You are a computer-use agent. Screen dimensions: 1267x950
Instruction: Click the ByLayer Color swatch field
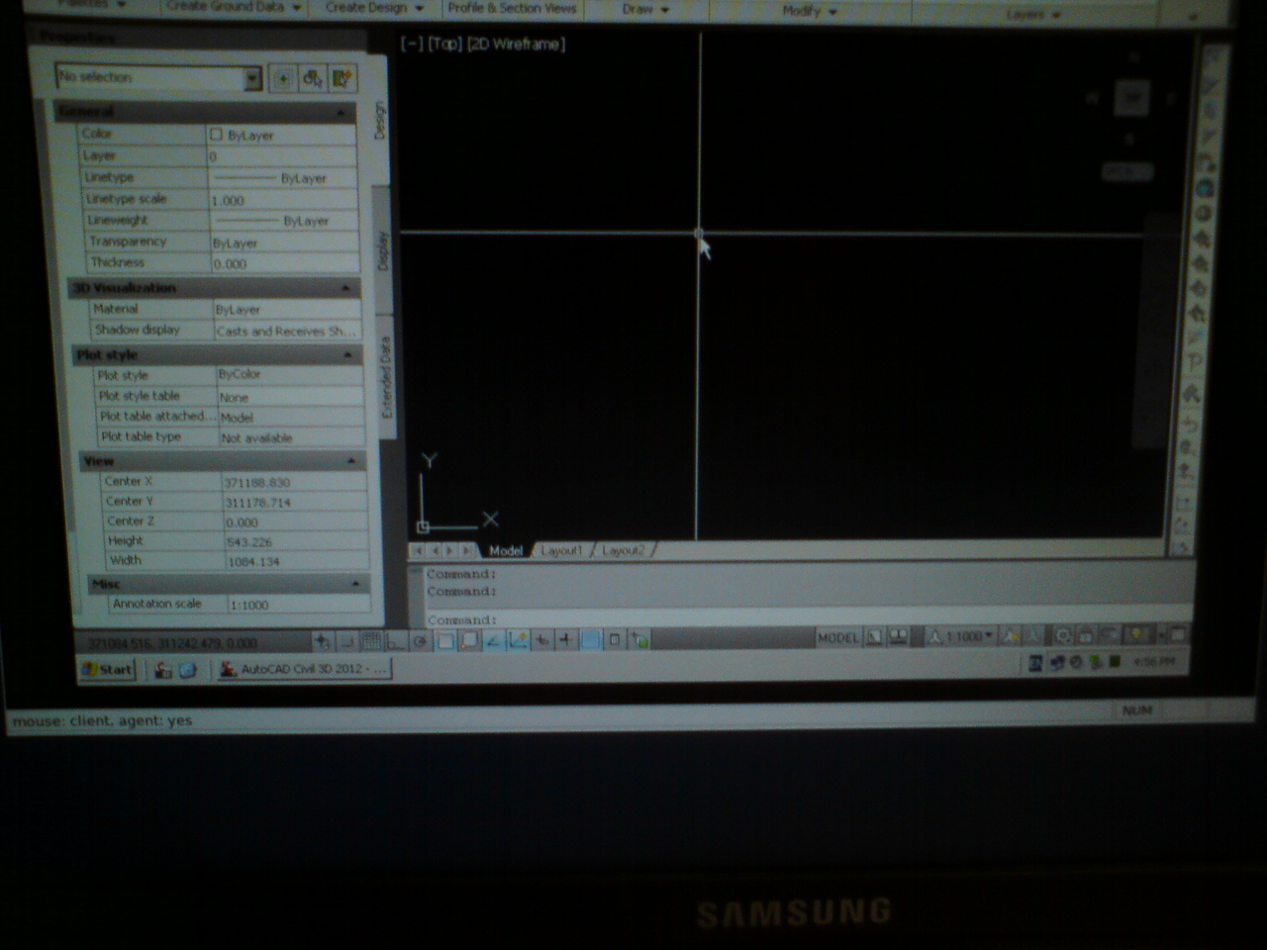click(x=282, y=135)
